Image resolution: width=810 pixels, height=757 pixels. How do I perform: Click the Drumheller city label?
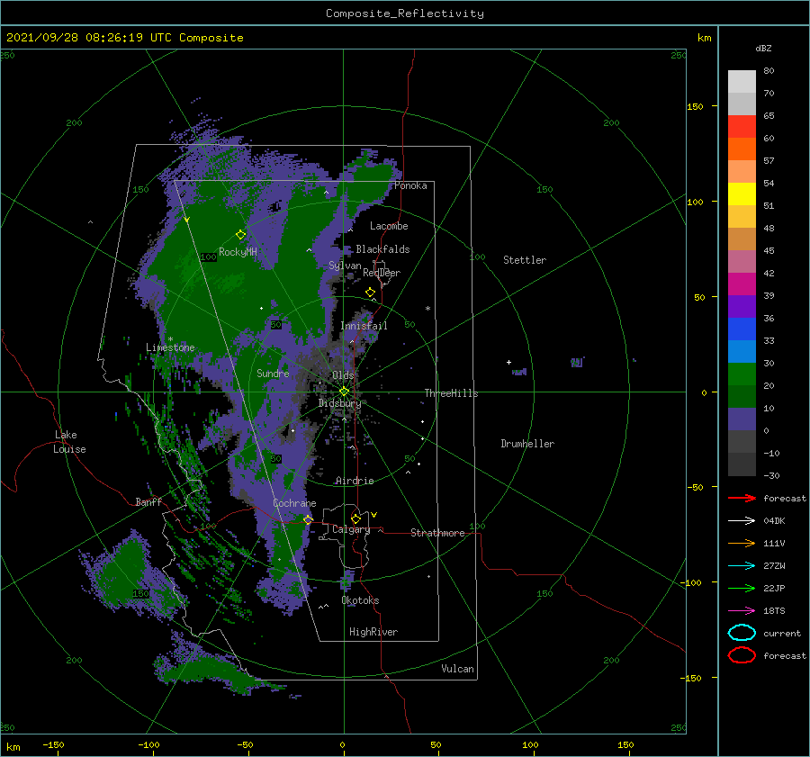point(526,444)
